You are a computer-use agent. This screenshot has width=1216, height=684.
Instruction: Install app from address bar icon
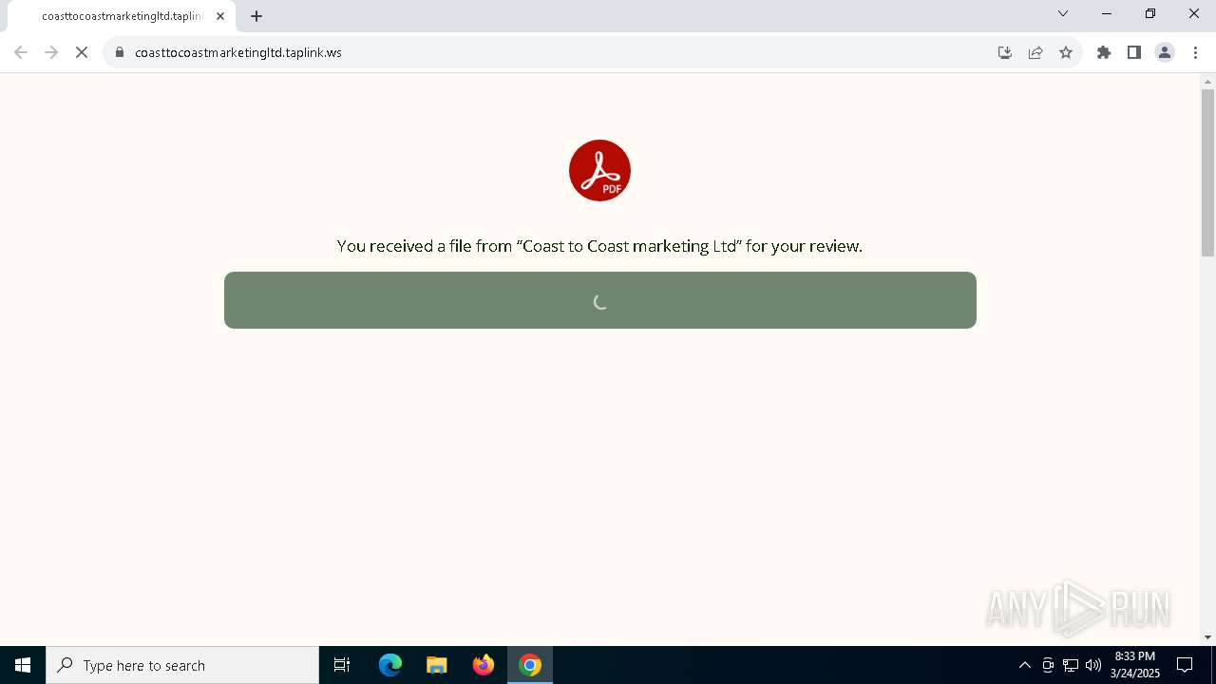[1005, 52]
